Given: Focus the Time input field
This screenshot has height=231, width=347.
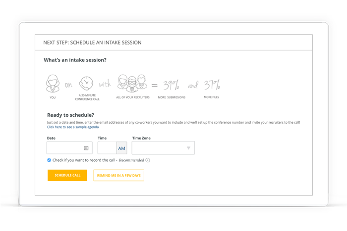Looking at the screenshot, I should [x=107, y=148].
